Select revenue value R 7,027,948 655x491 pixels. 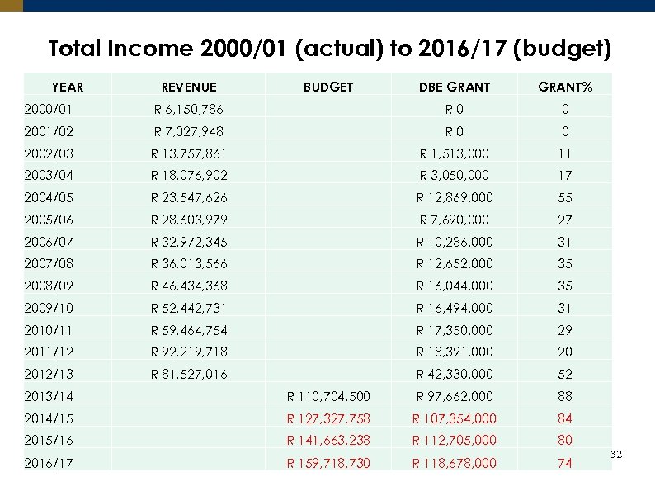(x=189, y=131)
